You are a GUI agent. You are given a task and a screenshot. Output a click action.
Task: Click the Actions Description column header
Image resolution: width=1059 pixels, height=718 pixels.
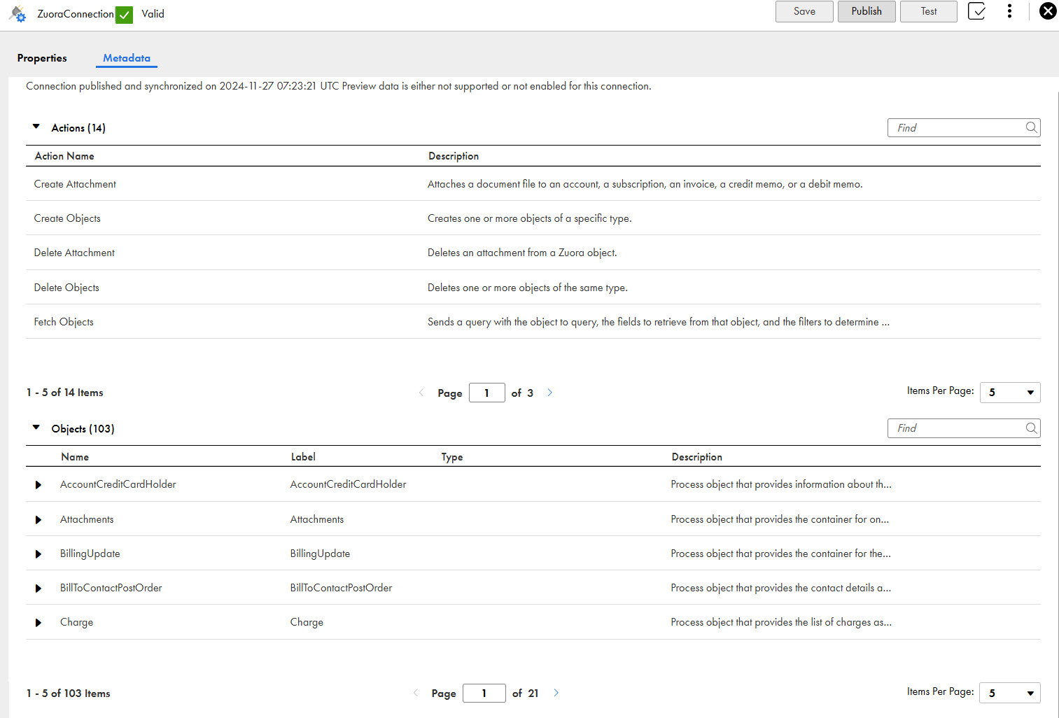coord(454,156)
